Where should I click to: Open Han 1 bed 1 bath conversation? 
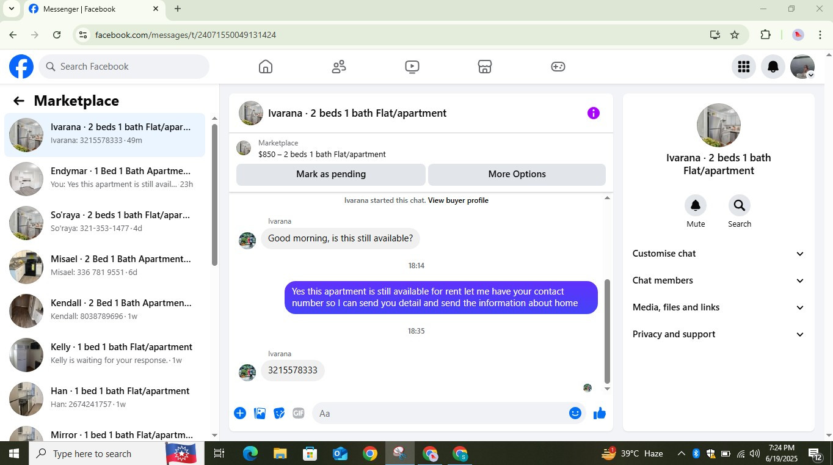[105, 398]
